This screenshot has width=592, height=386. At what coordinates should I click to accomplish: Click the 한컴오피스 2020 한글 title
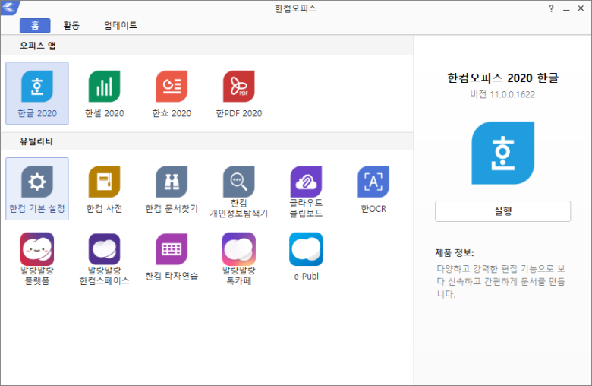click(x=502, y=78)
